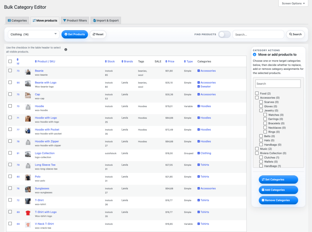Open the Product filters tab

point(75,20)
